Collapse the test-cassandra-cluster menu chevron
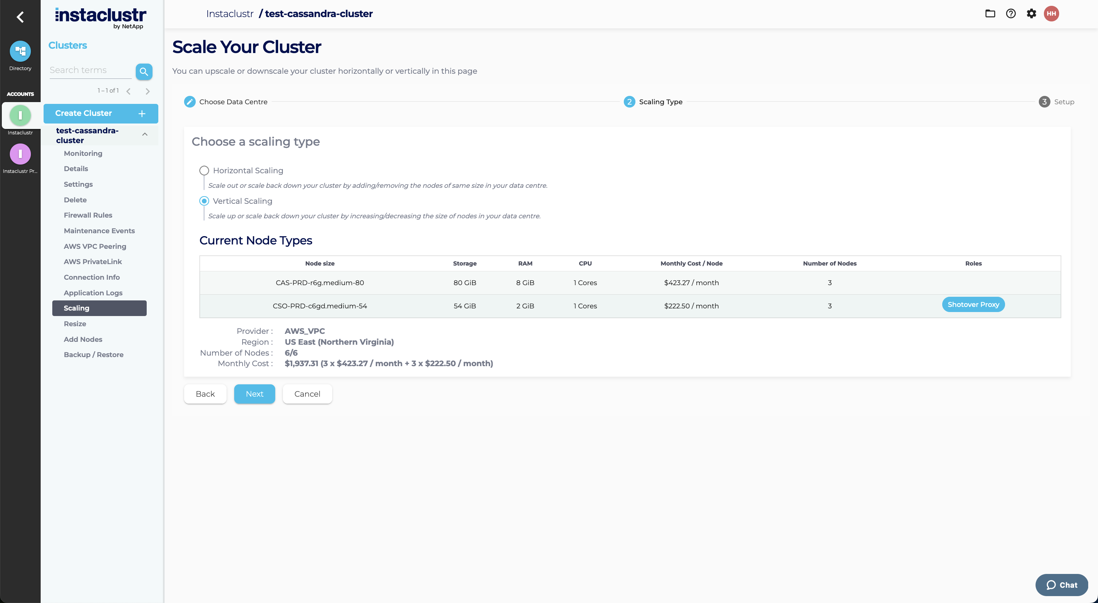This screenshot has height=603, width=1098. coord(145,134)
